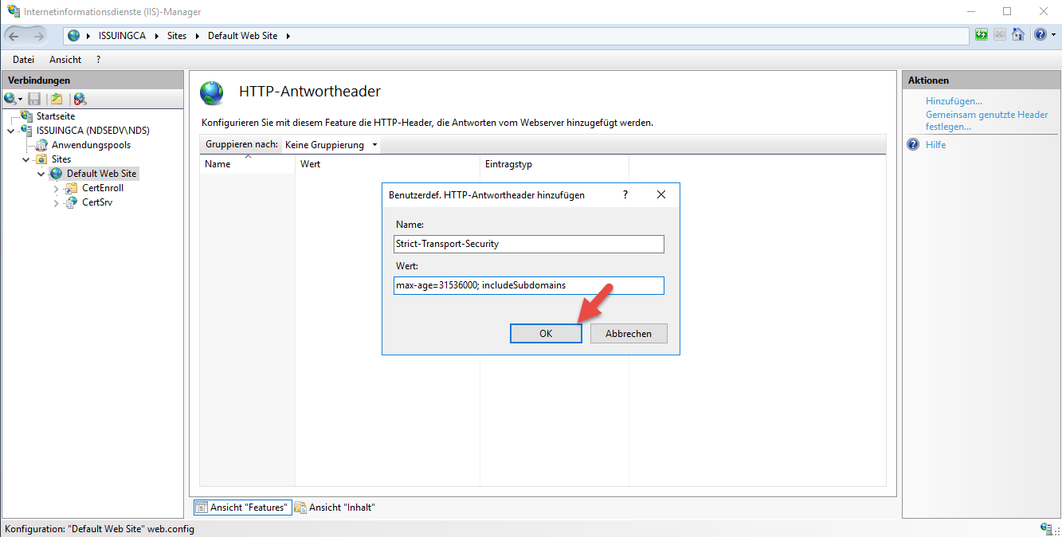Click into the Wert input field
Screen dimensions: 1062x537
[x=528, y=285]
